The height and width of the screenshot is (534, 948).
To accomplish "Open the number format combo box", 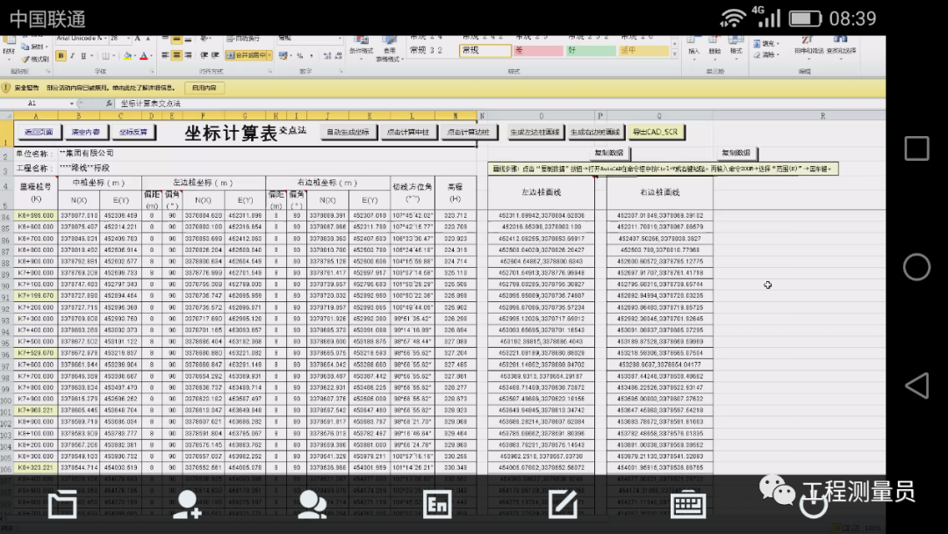I will click(x=310, y=39).
